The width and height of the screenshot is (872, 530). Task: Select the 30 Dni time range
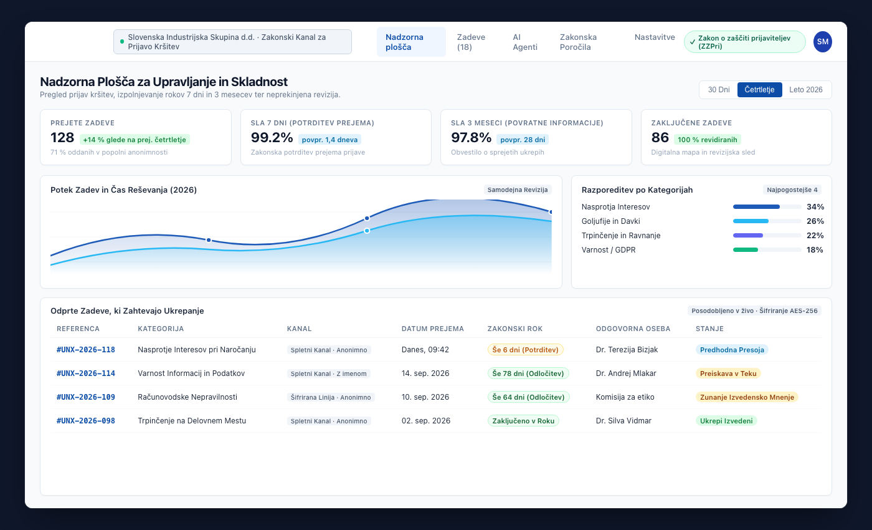coord(719,90)
